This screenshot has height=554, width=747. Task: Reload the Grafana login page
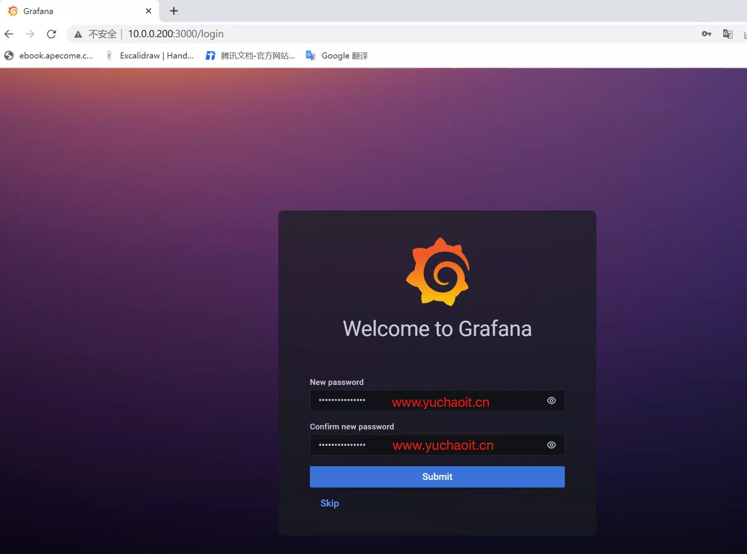pos(51,34)
